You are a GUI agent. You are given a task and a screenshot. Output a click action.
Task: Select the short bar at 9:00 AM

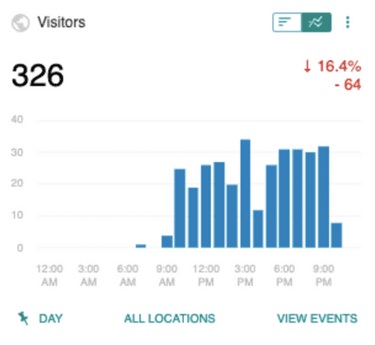tap(167, 241)
